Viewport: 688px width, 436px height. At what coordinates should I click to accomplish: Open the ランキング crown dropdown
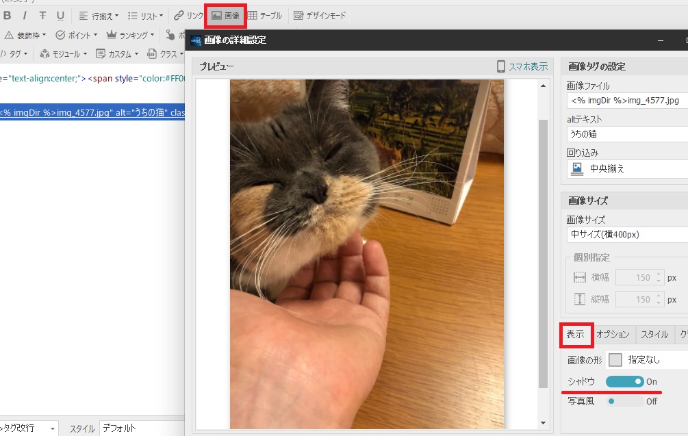(x=131, y=35)
